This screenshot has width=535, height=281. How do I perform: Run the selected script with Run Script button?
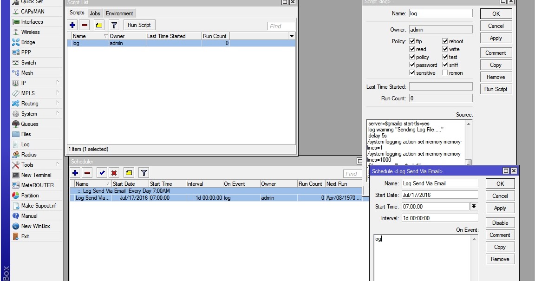[x=139, y=25]
